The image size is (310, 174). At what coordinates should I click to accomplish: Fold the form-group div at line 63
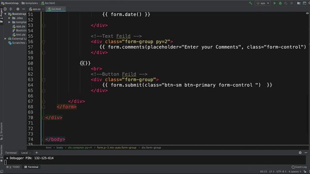click(44, 80)
